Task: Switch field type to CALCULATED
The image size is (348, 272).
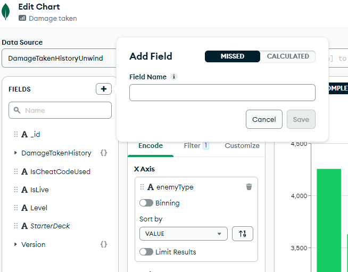Action: point(288,56)
